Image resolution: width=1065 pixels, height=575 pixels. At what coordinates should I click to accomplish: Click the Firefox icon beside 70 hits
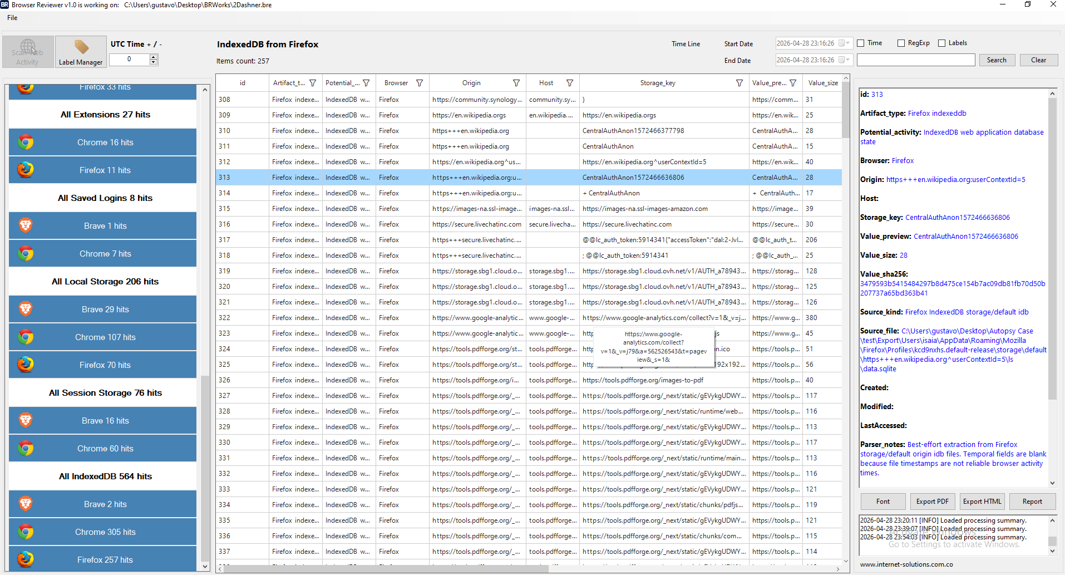point(26,365)
